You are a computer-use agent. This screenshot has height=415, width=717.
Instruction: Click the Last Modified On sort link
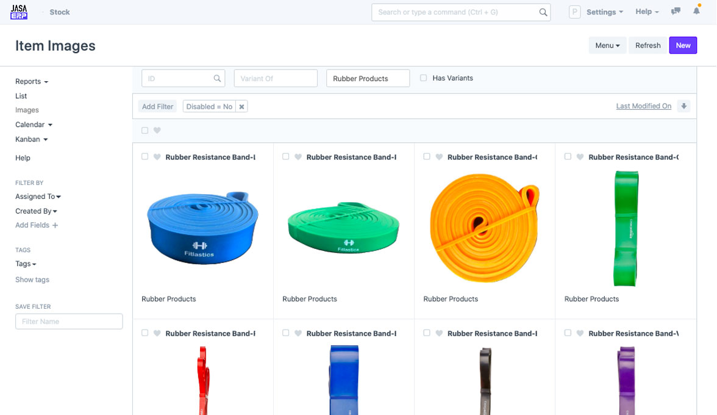click(x=643, y=106)
